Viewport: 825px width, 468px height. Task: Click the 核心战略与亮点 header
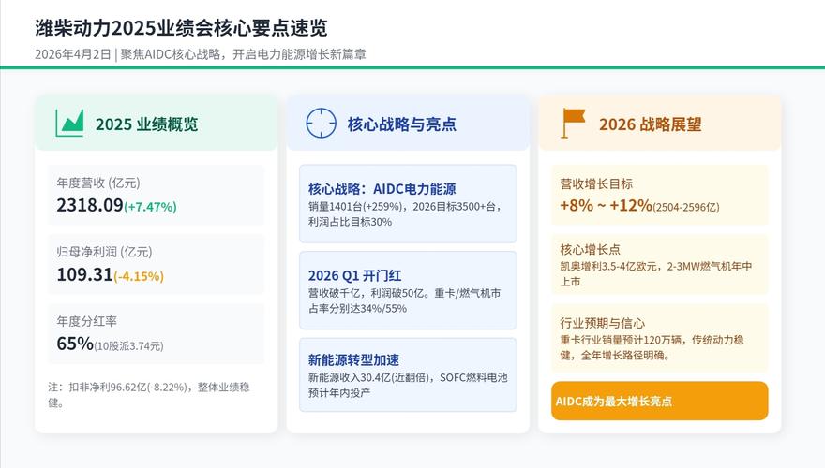click(401, 124)
